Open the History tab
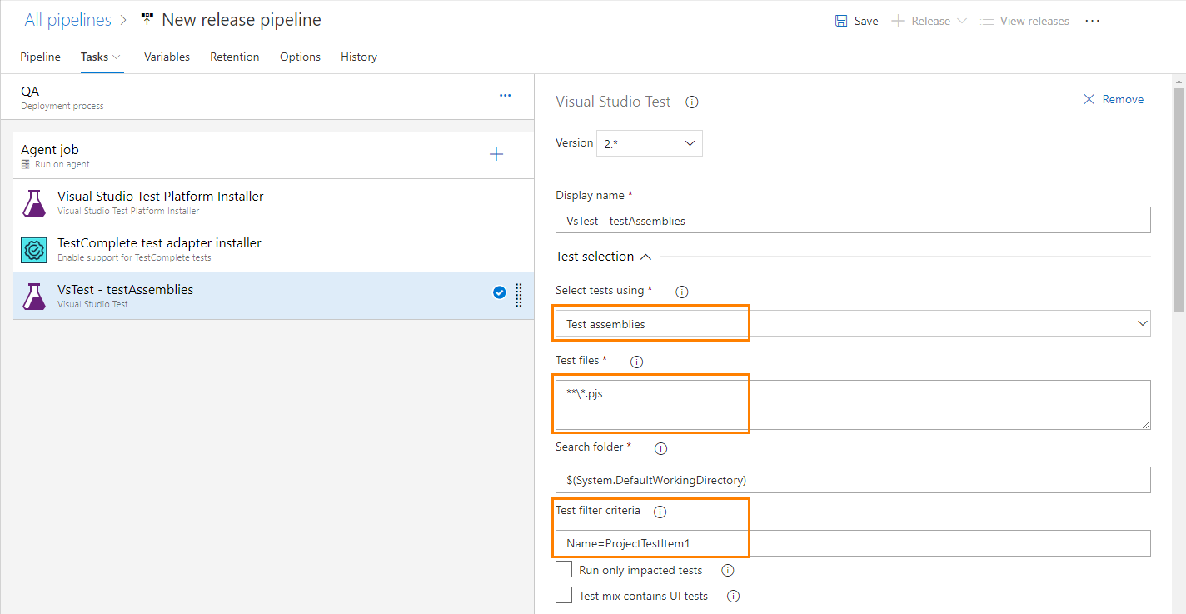 pos(358,57)
